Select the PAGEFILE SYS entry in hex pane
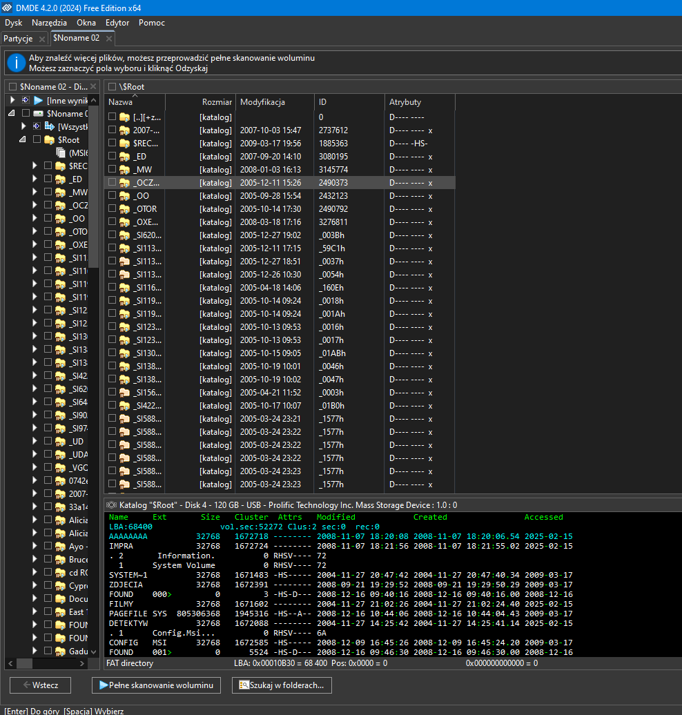Image resolution: width=682 pixels, height=715 pixels. tap(340, 614)
